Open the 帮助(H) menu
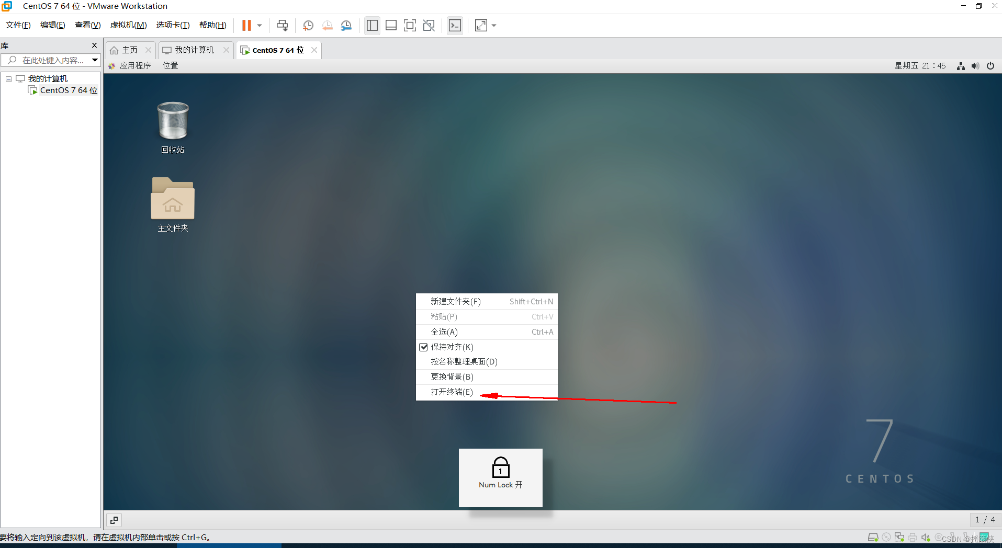1002x548 pixels. (x=213, y=25)
